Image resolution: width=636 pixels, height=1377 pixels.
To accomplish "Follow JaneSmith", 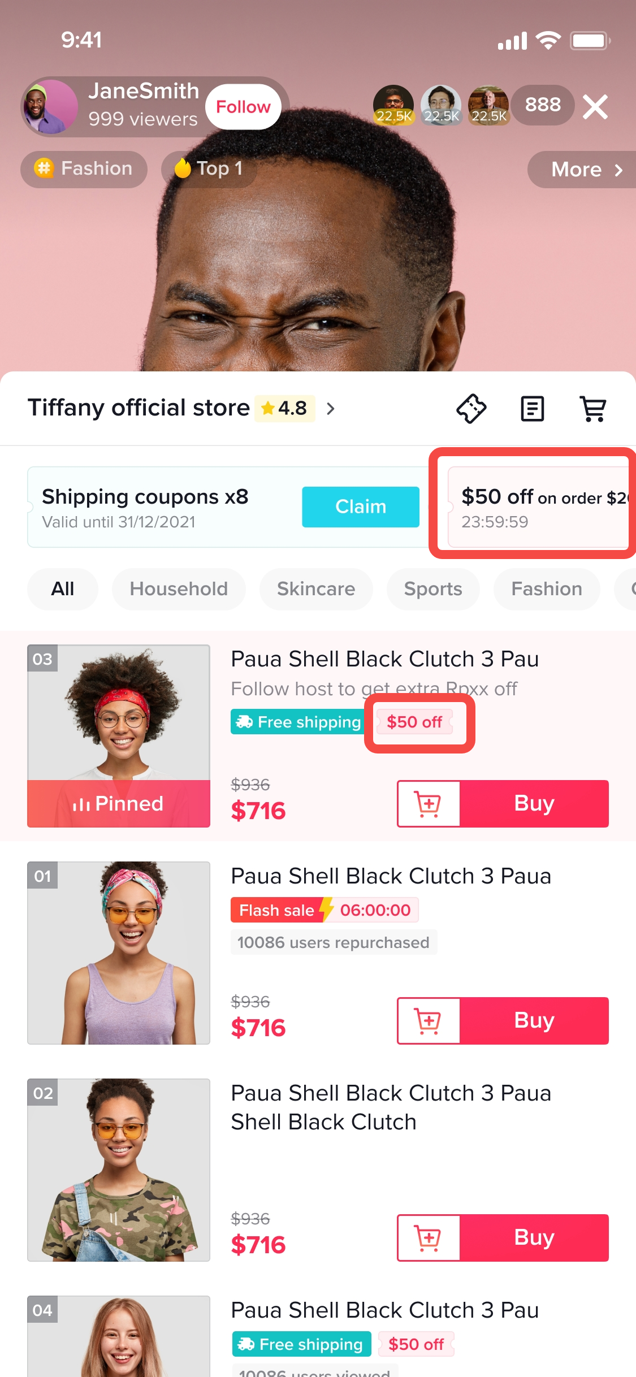I will tap(243, 107).
